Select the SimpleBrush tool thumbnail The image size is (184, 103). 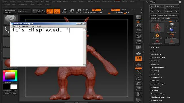pyautogui.click(x=157, y=36)
